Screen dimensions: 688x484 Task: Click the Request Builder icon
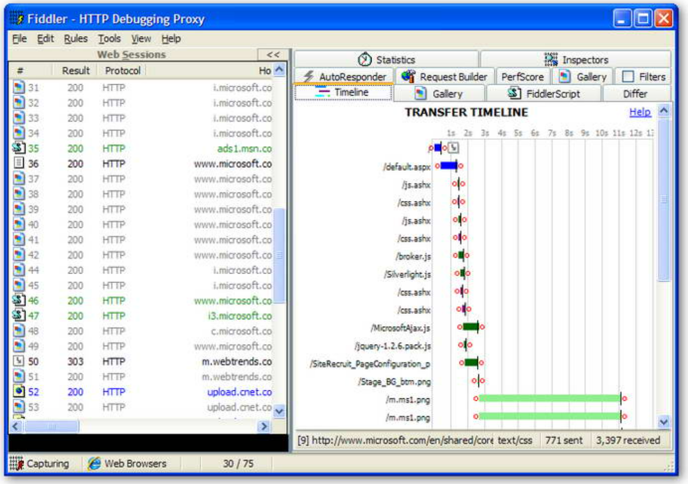[x=408, y=76]
